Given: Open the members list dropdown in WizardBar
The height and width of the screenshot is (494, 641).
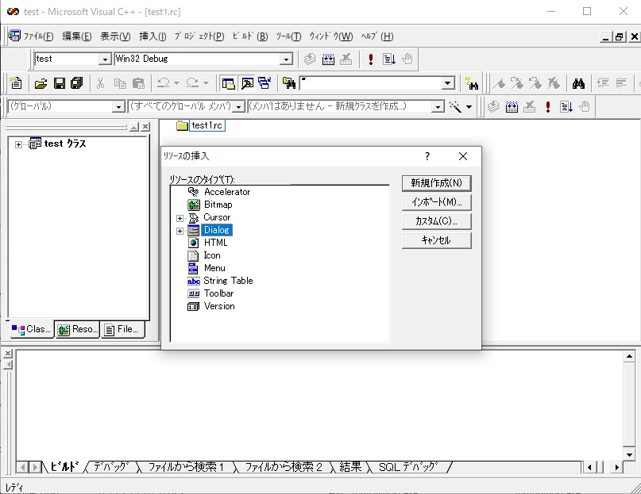Looking at the screenshot, I should click(x=438, y=107).
